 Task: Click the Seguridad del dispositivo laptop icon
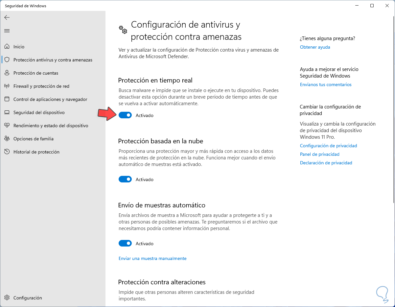coord(7,112)
